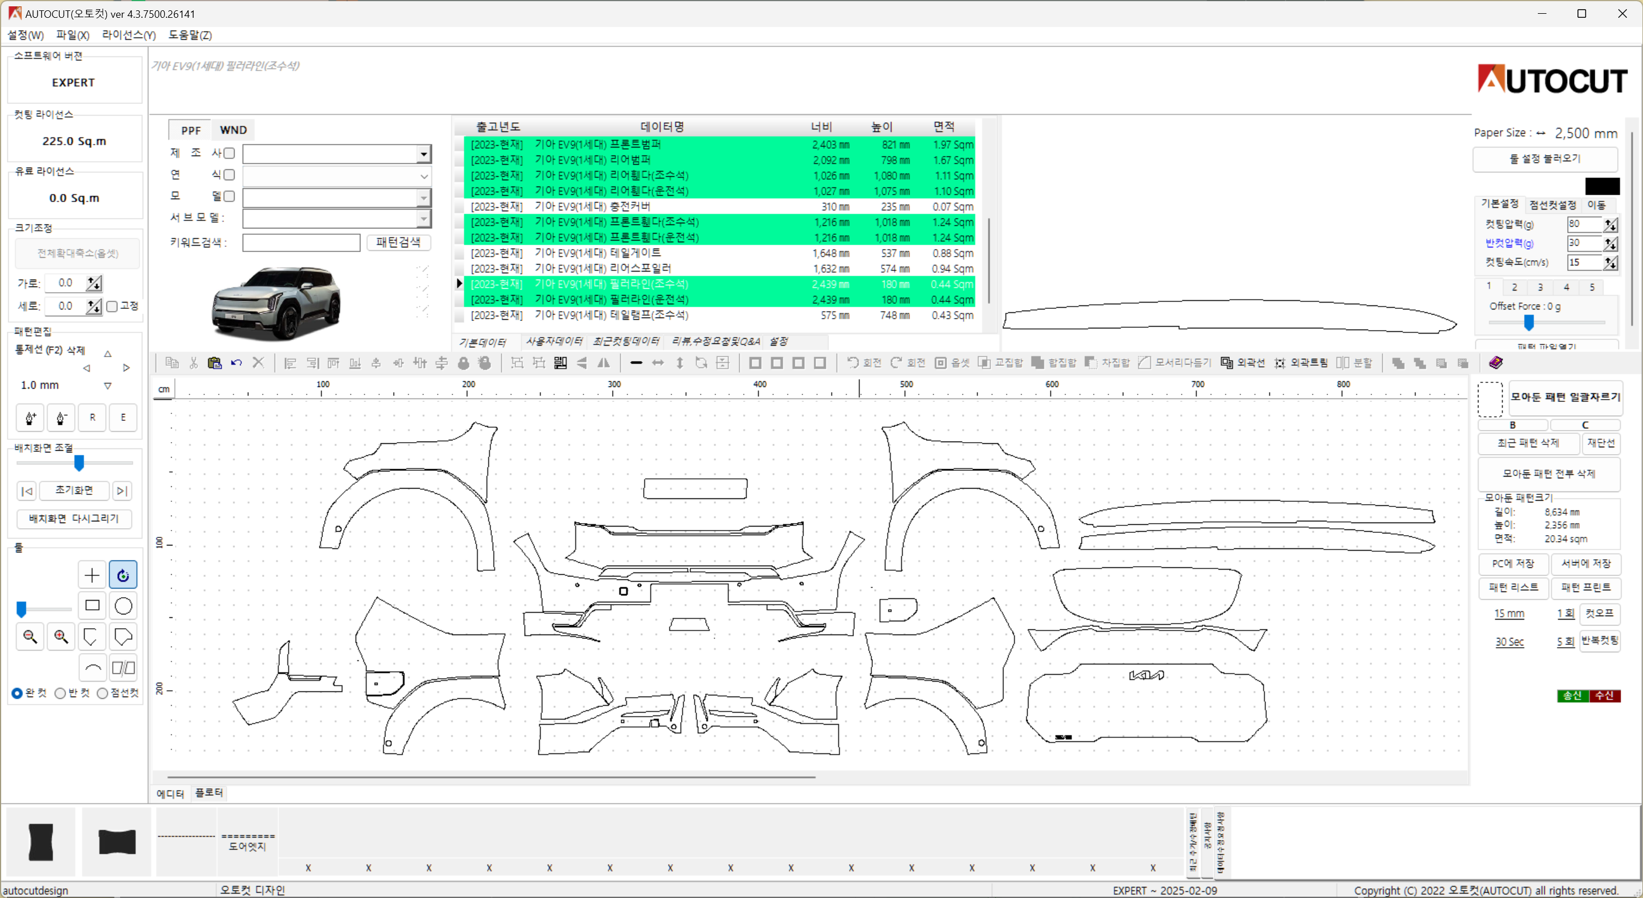
Task: Click the crosshair plus tool
Action: (92, 575)
